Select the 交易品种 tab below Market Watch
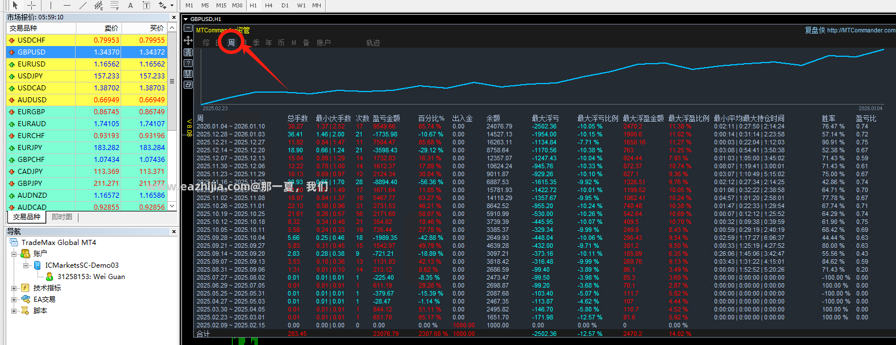This screenshot has width=896, height=345. pyautogui.click(x=27, y=217)
